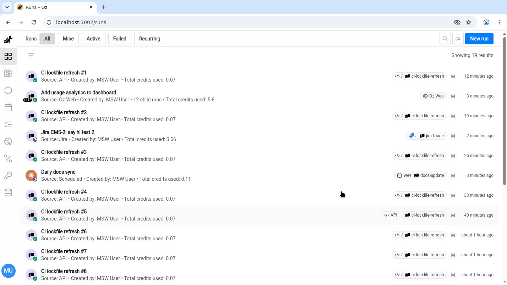The height and width of the screenshot is (285, 507).
Task: Open the board panel icon in sidebar
Action: click(8, 73)
